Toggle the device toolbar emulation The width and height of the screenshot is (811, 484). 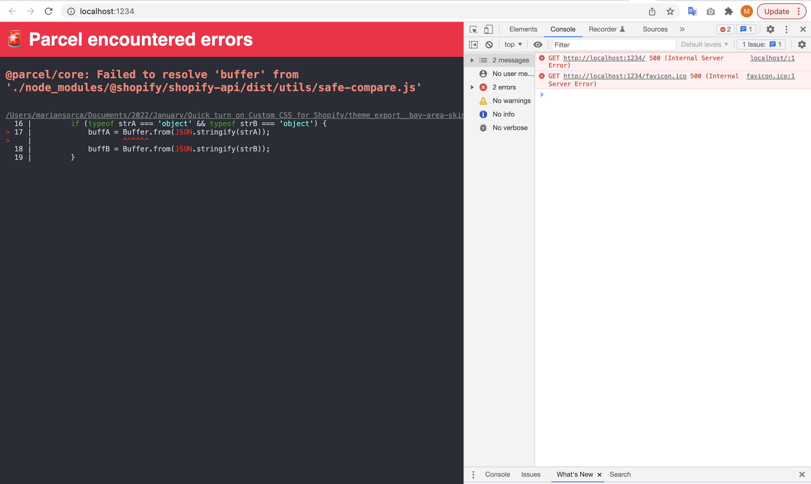(488, 29)
